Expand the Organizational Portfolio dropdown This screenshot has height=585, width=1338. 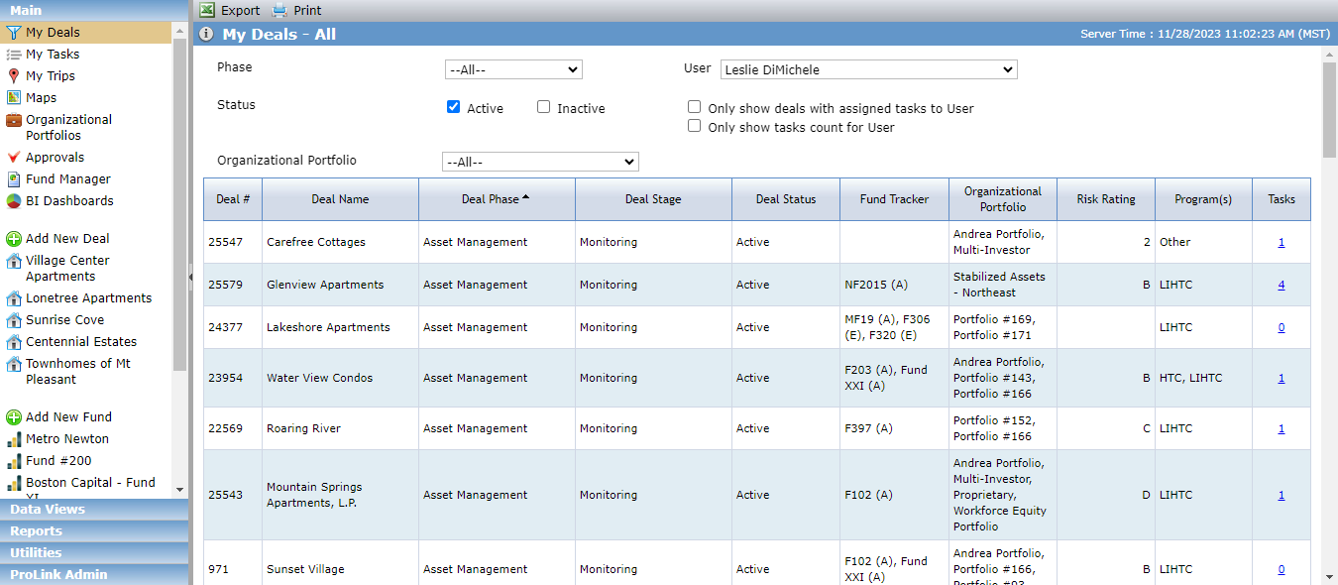point(540,162)
